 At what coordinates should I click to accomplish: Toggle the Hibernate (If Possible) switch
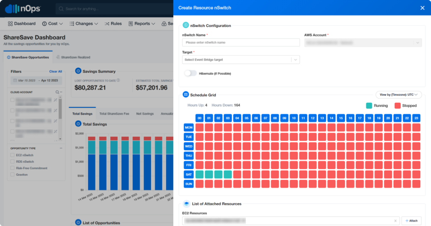(x=190, y=73)
